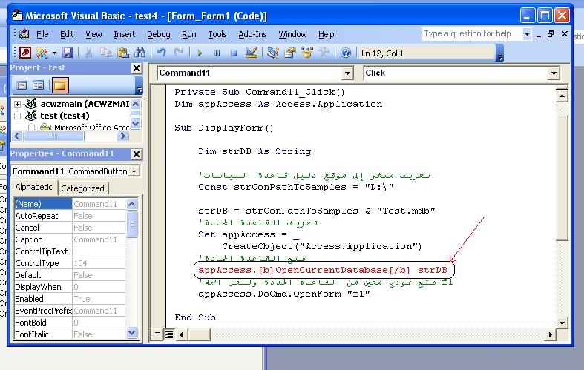The width and height of the screenshot is (584, 370).
Task: Save the project with the floppy icon
Action: point(68,53)
